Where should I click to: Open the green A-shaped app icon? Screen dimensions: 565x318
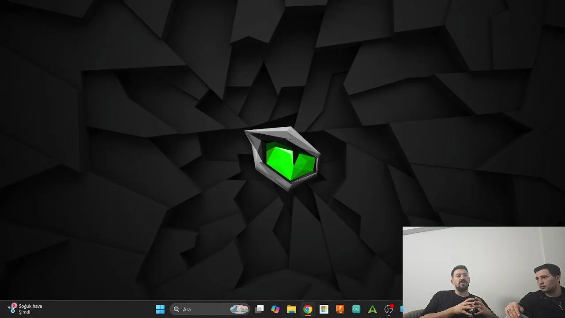click(373, 309)
